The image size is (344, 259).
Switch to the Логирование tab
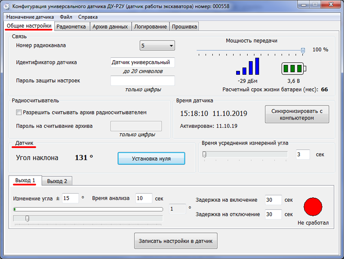point(150,27)
